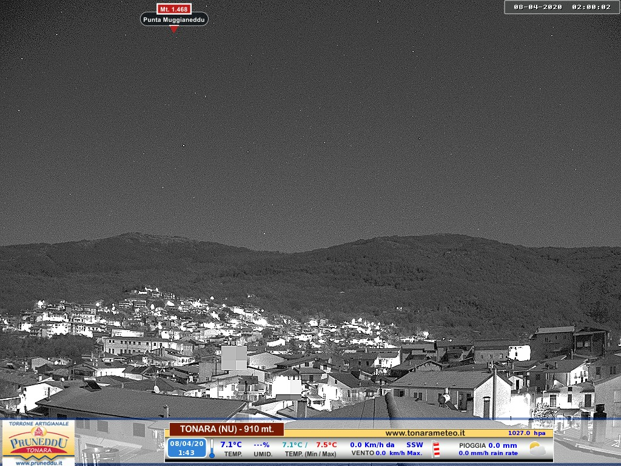This screenshot has height=466, width=621.
Task: Click the 1027.0 hpa pressure reading
Action: [526, 433]
